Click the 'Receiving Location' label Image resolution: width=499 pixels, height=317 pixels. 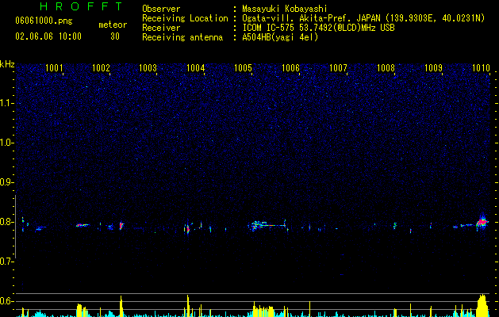[185, 18]
